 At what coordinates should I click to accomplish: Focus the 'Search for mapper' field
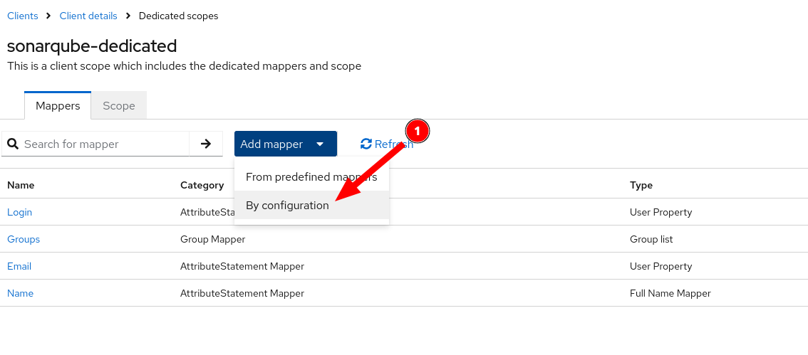(95, 144)
